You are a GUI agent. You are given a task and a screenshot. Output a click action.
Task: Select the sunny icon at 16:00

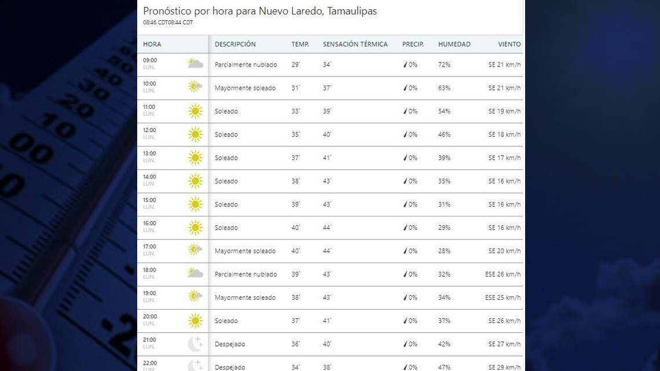tap(195, 227)
